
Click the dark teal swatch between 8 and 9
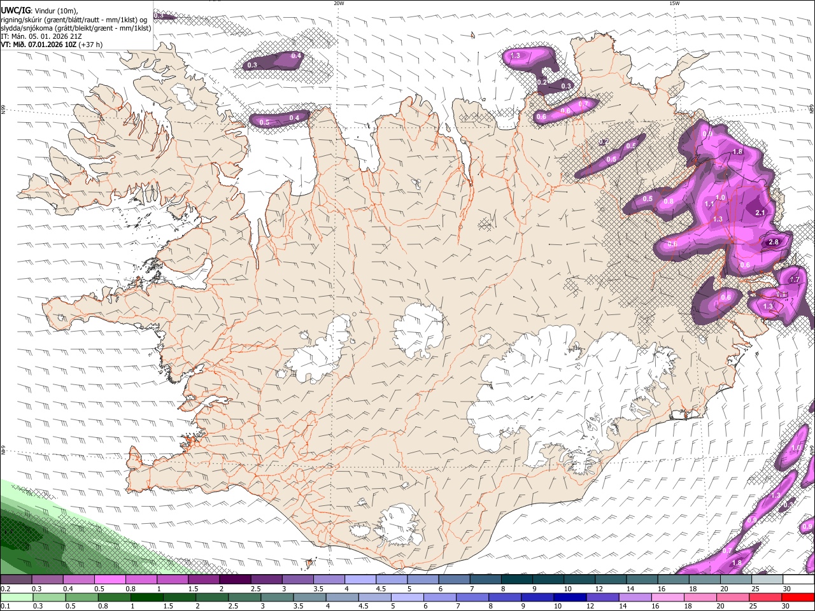pyautogui.click(x=517, y=579)
